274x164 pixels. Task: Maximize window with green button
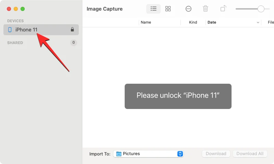coord(23,9)
